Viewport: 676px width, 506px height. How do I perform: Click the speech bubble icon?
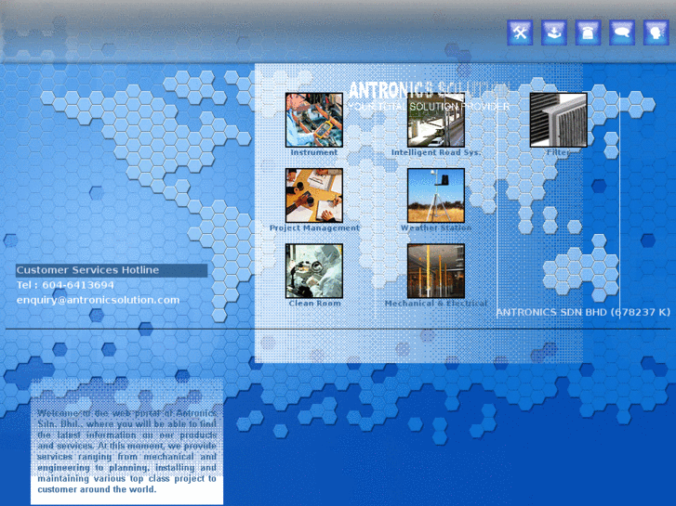coord(622,32)
